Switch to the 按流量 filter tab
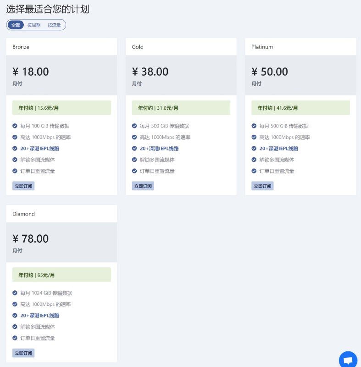 54,25
